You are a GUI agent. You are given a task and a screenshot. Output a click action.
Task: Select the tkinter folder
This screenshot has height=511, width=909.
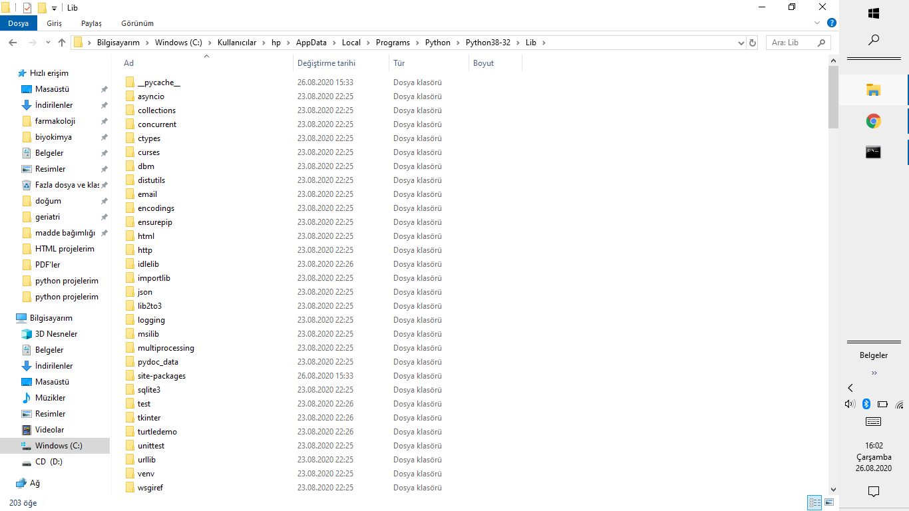(149, 418)
